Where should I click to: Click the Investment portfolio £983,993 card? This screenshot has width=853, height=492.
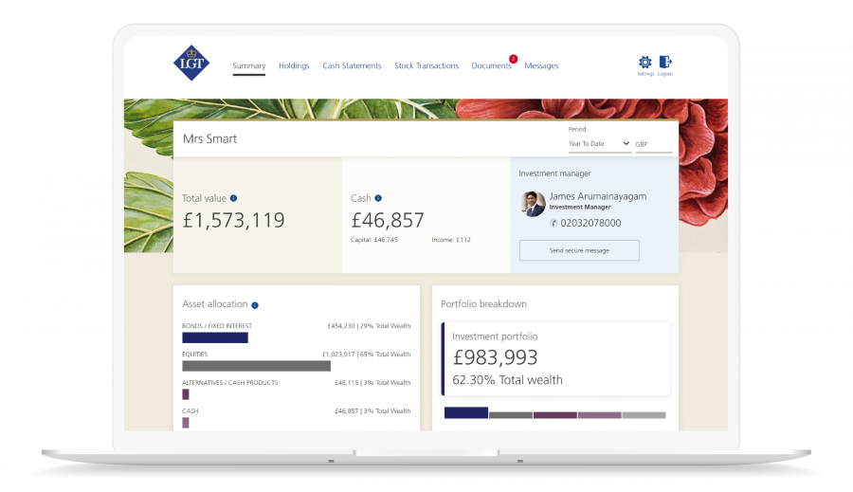click(556, 358)
